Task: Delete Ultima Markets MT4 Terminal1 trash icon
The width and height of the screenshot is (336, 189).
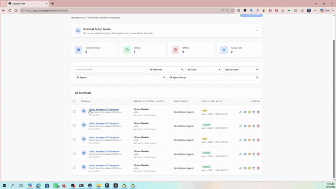Action: pyautogui.click(x=258, y=112)
